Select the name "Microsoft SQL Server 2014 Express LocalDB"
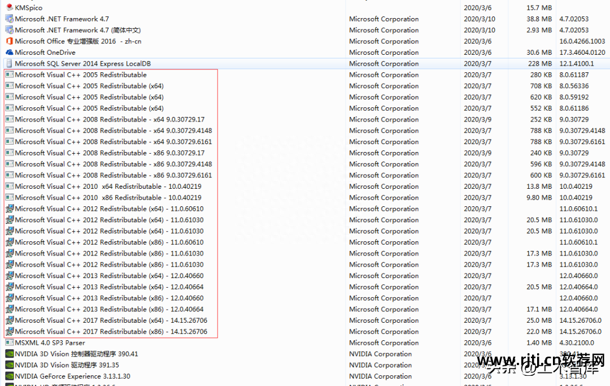610x386 pixels. pyautogui.click(x=83, y=63)
